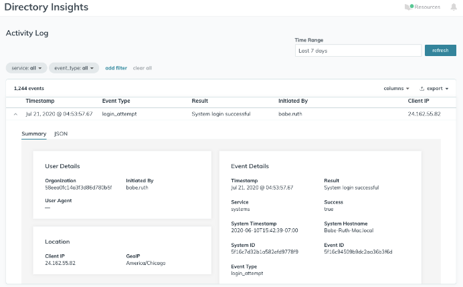463x287 pixels.
Task: Open the Resources book icon
Action: 409,7
